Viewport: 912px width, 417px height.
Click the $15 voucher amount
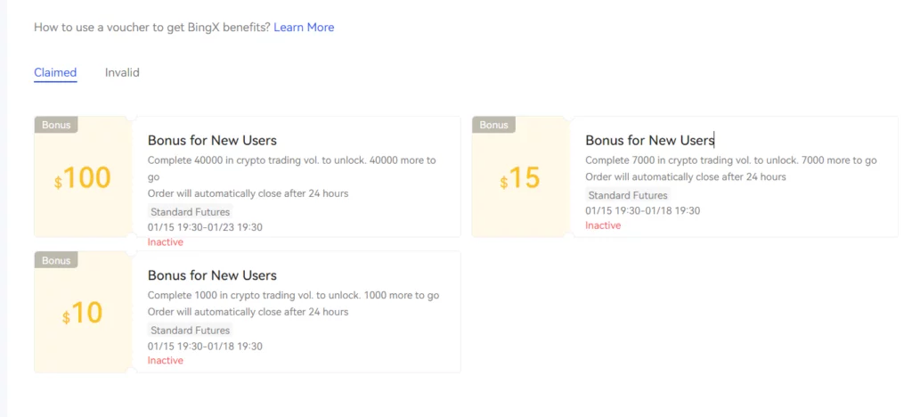pyautogui.click(x=520, y=178)
